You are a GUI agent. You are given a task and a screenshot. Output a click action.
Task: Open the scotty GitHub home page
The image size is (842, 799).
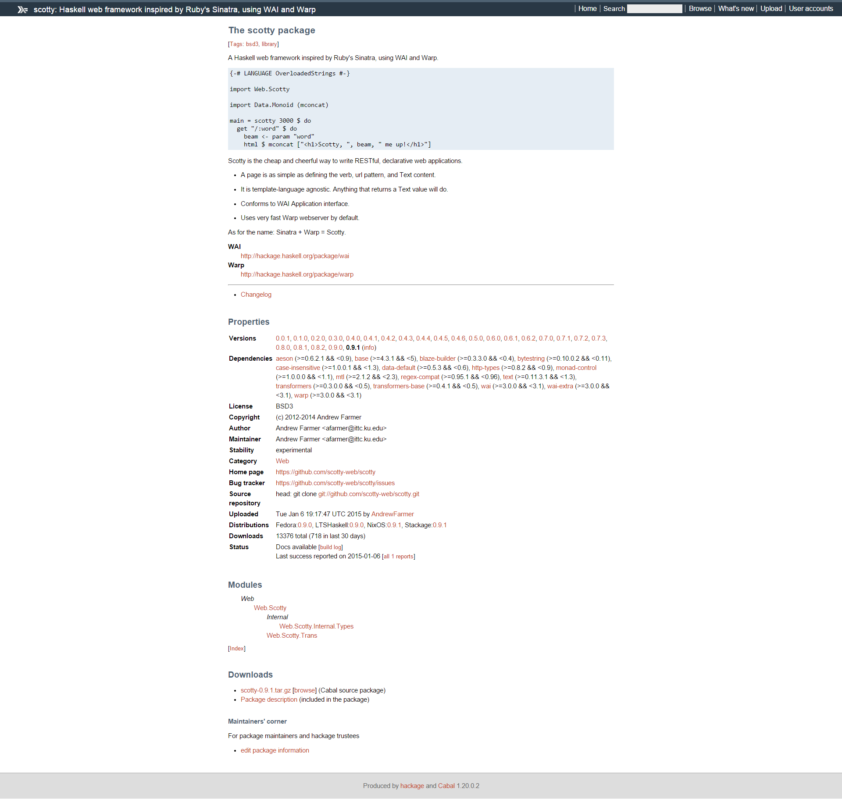[x=325, y=472]
